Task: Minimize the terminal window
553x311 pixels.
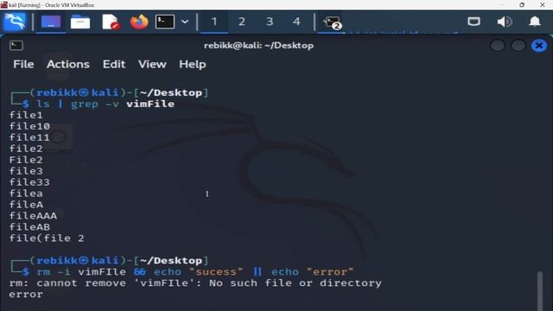Action: coord(498,46)
